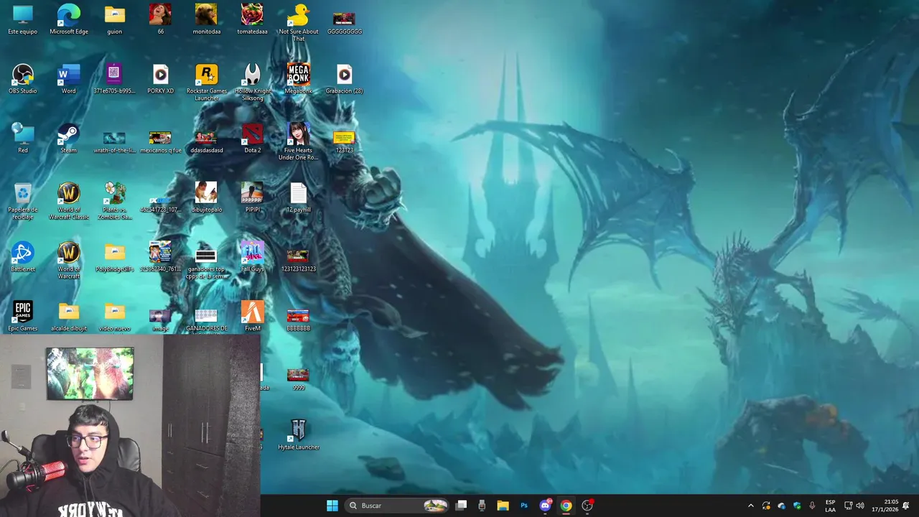The height and width of the screenshot is (517, 919).
Task: Select the 12.payhill document file
Action: tap(298, 197)
